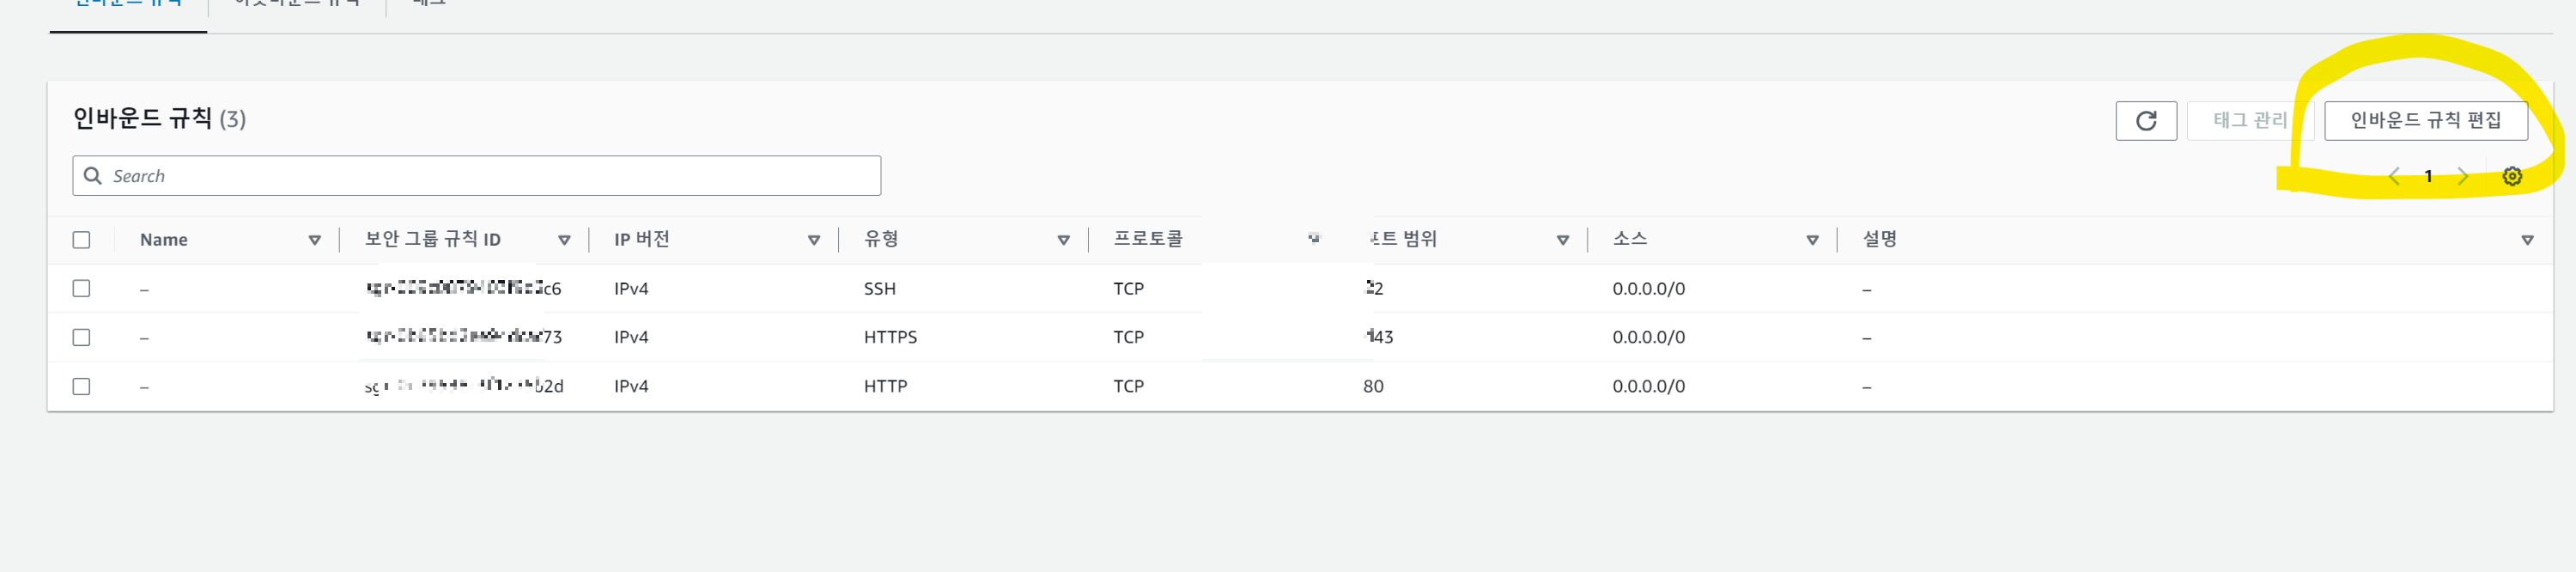Image resolution: width=2576 pixels, height=572 pixels.
Task: Check the HTTPS rule row checkbox
Action: tap(82, 337)
